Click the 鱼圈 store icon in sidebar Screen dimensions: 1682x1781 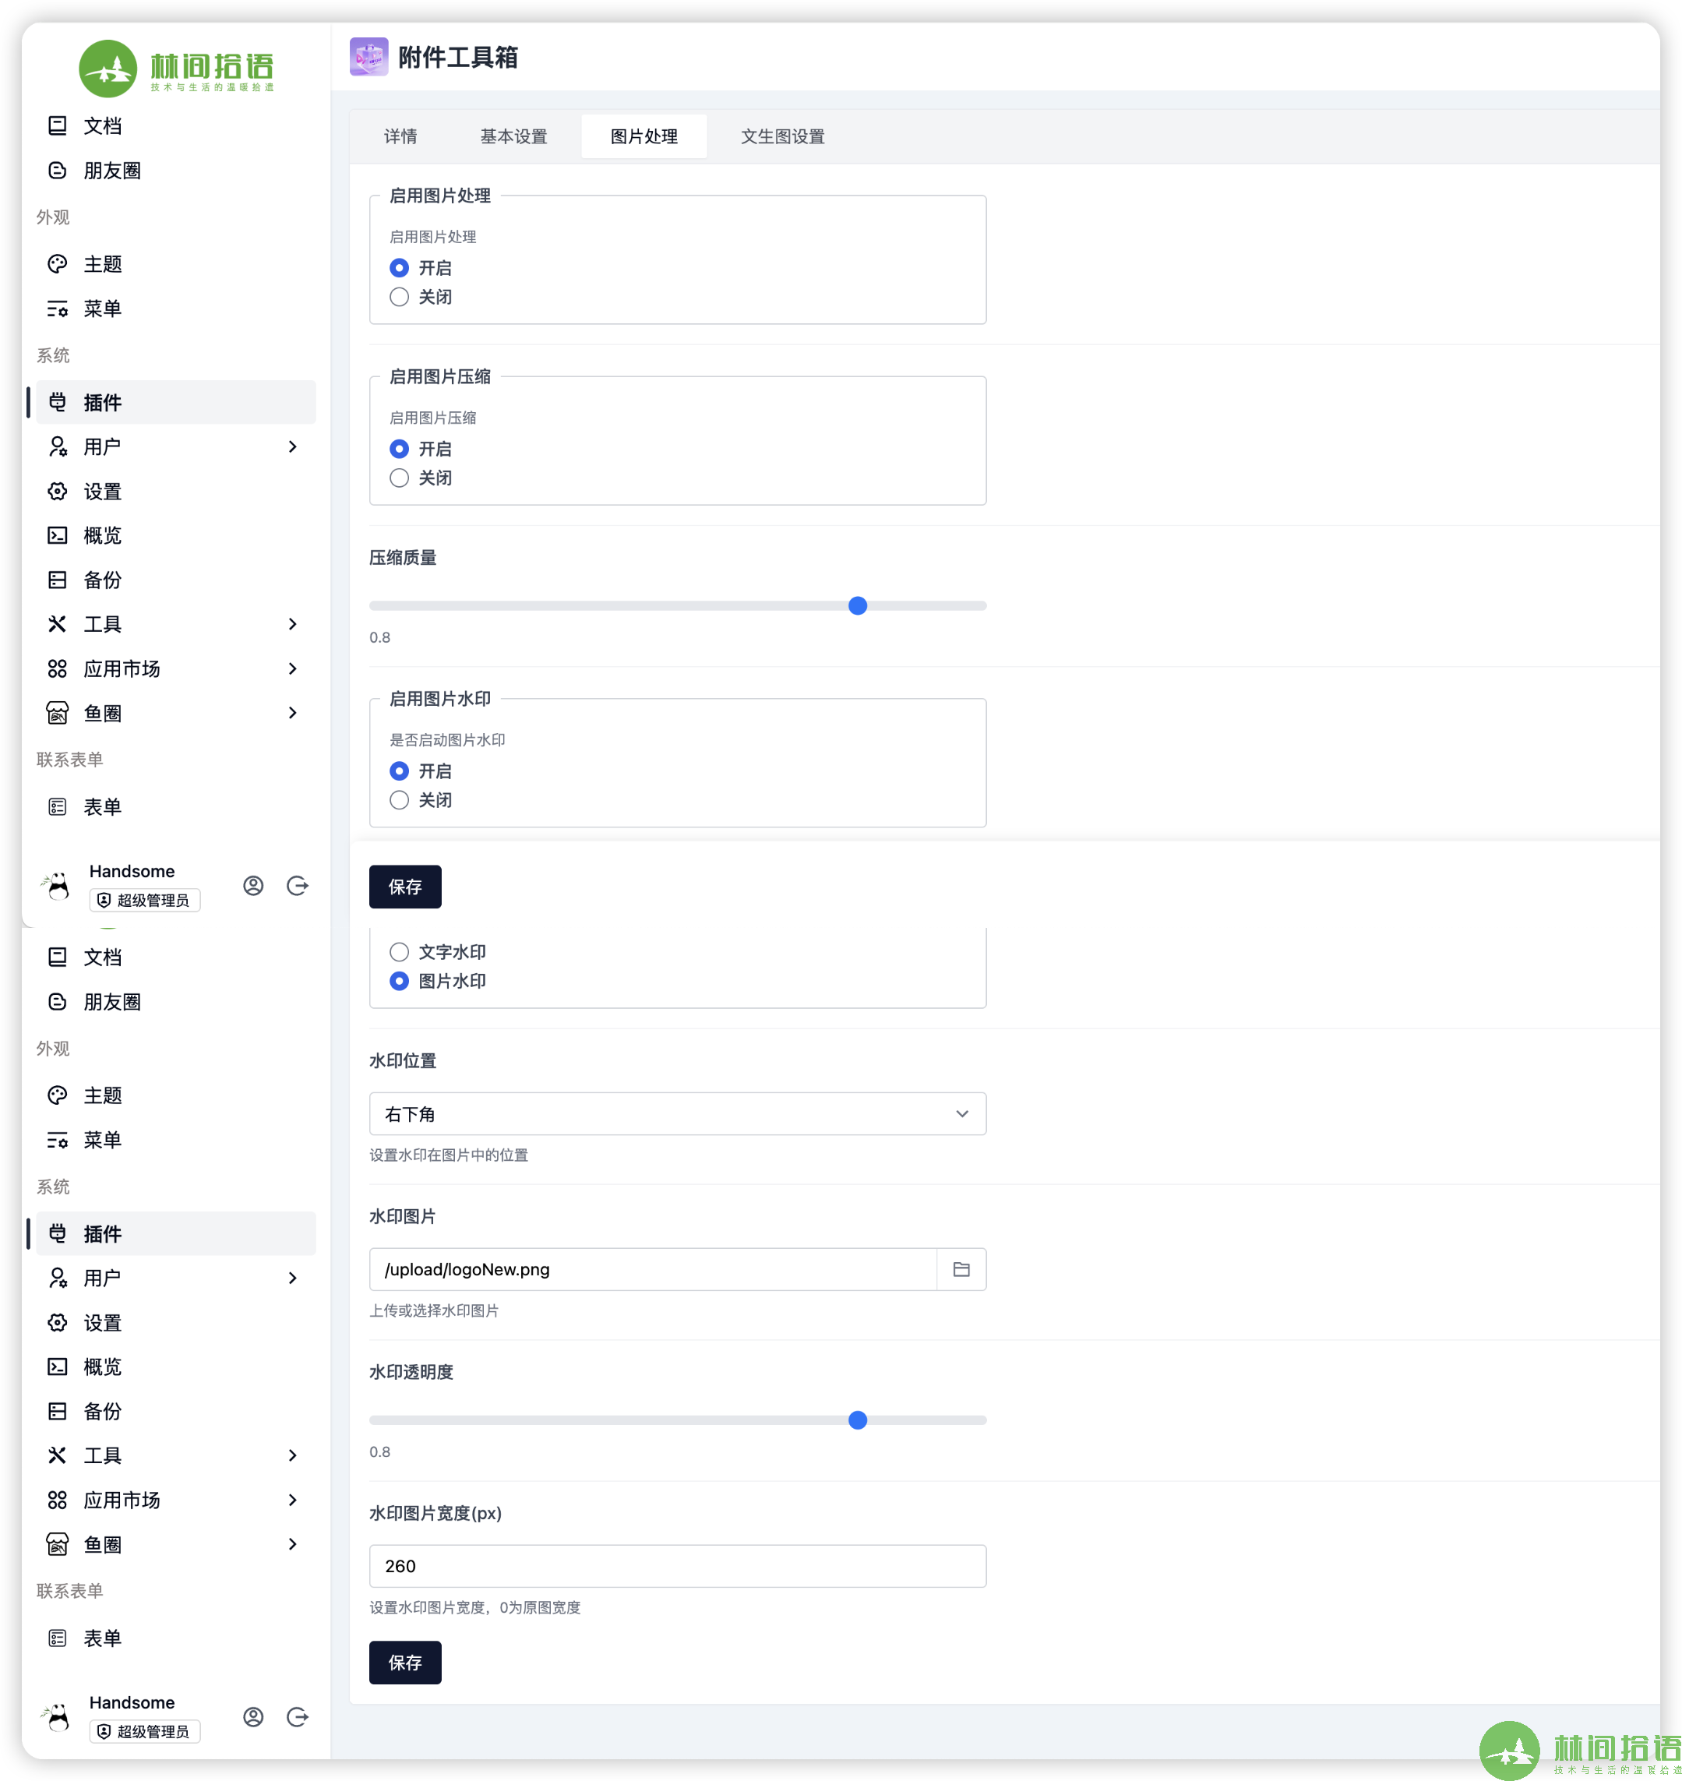(x=58, y=713)
